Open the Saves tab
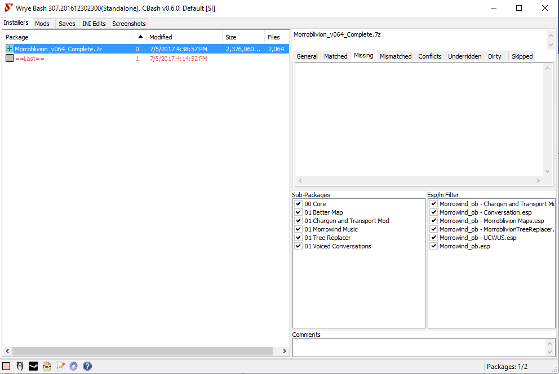The width and height of the screenshot is (559, 374). click(66, 24)
